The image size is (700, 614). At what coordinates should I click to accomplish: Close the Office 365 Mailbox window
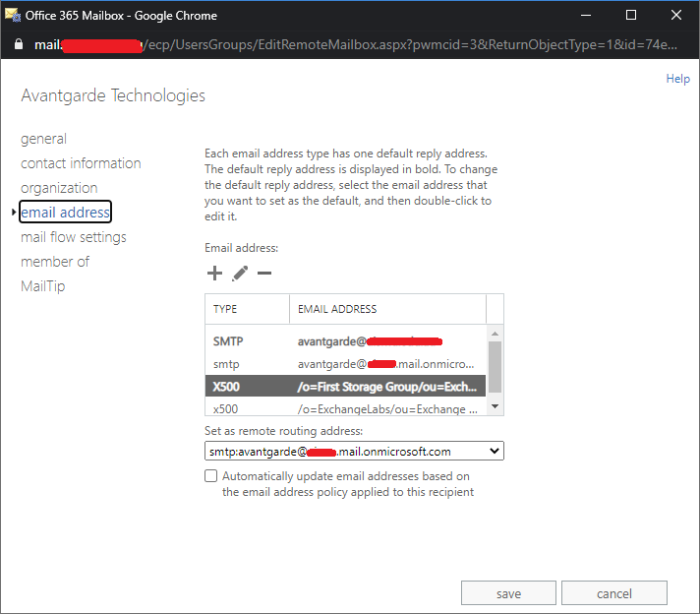675,15
